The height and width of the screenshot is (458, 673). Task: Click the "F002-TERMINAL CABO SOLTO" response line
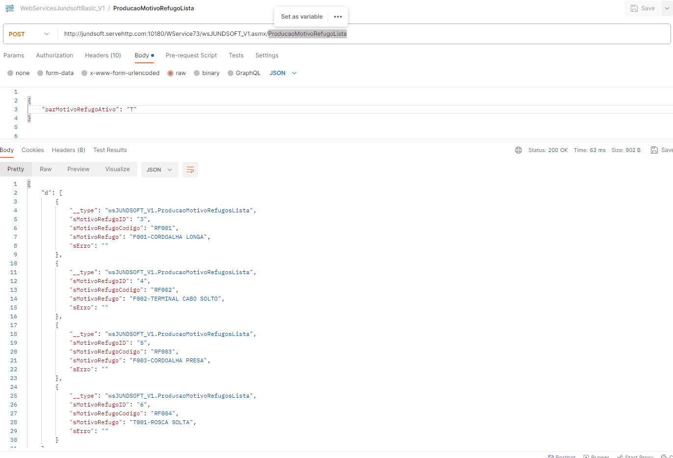coord(147,299)
